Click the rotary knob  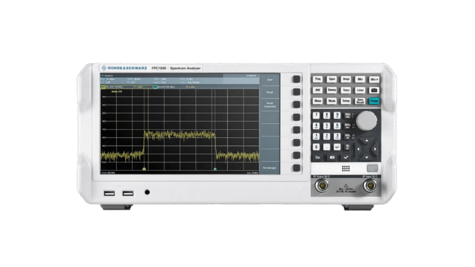(x=367, y=121)
